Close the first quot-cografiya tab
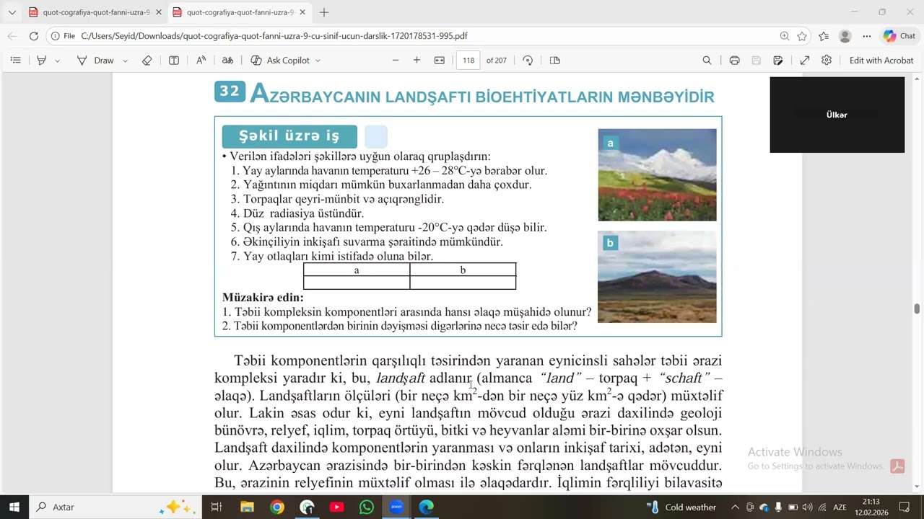 (x=159, y=12)
